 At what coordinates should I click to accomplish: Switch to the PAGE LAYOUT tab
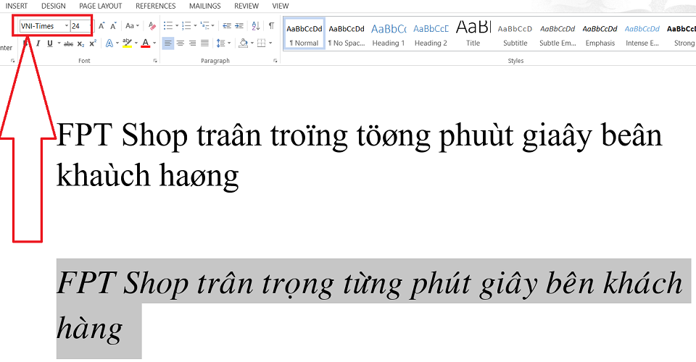coord(100,7)
